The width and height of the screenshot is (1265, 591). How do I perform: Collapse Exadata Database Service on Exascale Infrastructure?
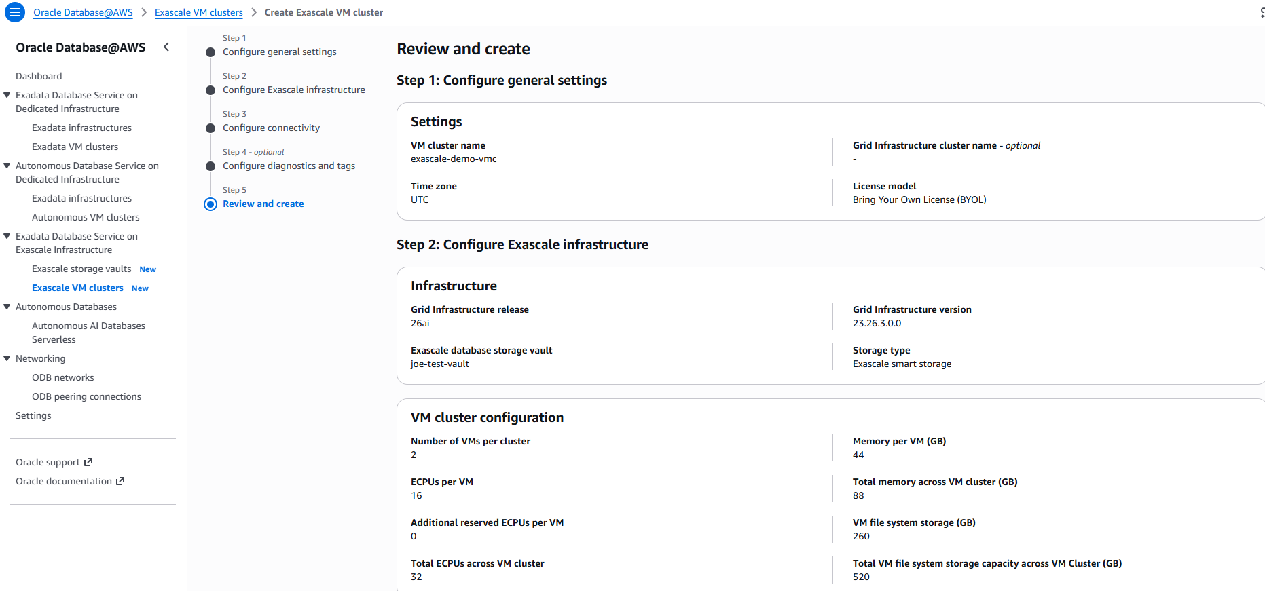tap(7, 236)
